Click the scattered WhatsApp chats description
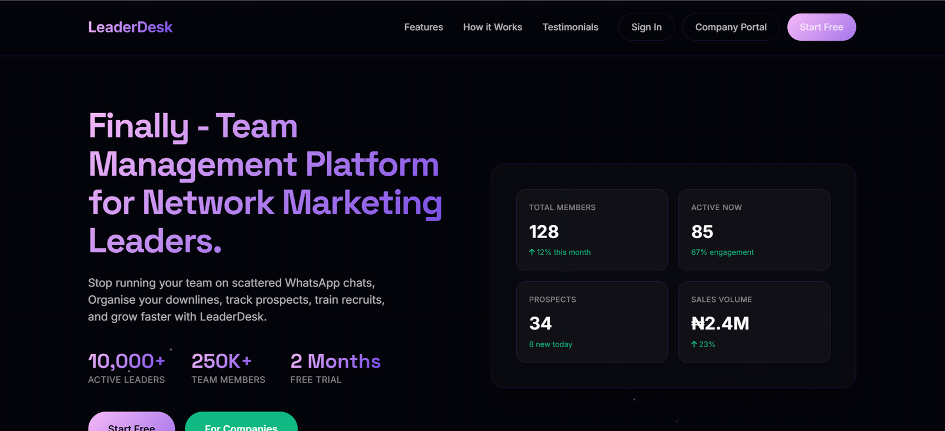Screen dimensions: 945x431 (236, 300)
